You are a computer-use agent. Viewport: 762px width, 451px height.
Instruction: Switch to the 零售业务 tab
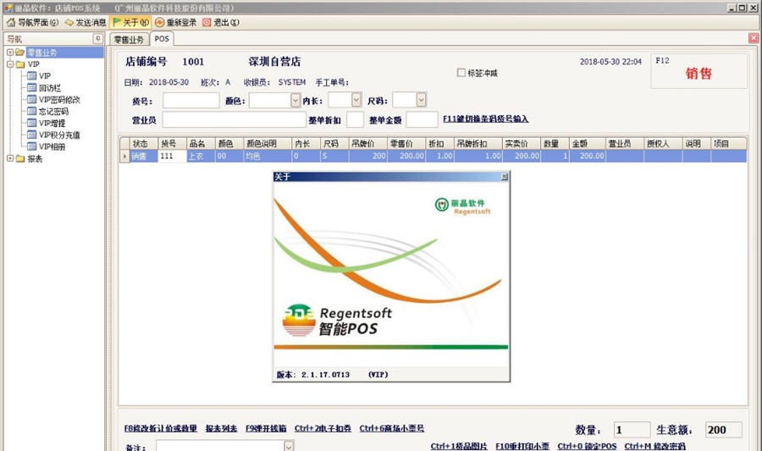[x=129, y=39]
